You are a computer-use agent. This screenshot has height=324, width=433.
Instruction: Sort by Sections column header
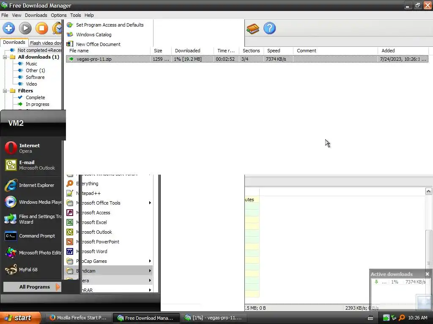click(x=251, y=51)
